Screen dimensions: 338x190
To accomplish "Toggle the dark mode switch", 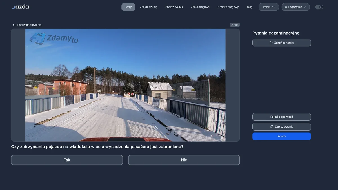I will point(319,7).
